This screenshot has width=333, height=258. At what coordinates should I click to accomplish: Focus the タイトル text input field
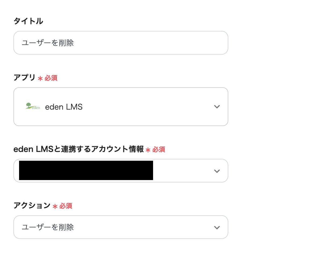click(x=121, y=43)
